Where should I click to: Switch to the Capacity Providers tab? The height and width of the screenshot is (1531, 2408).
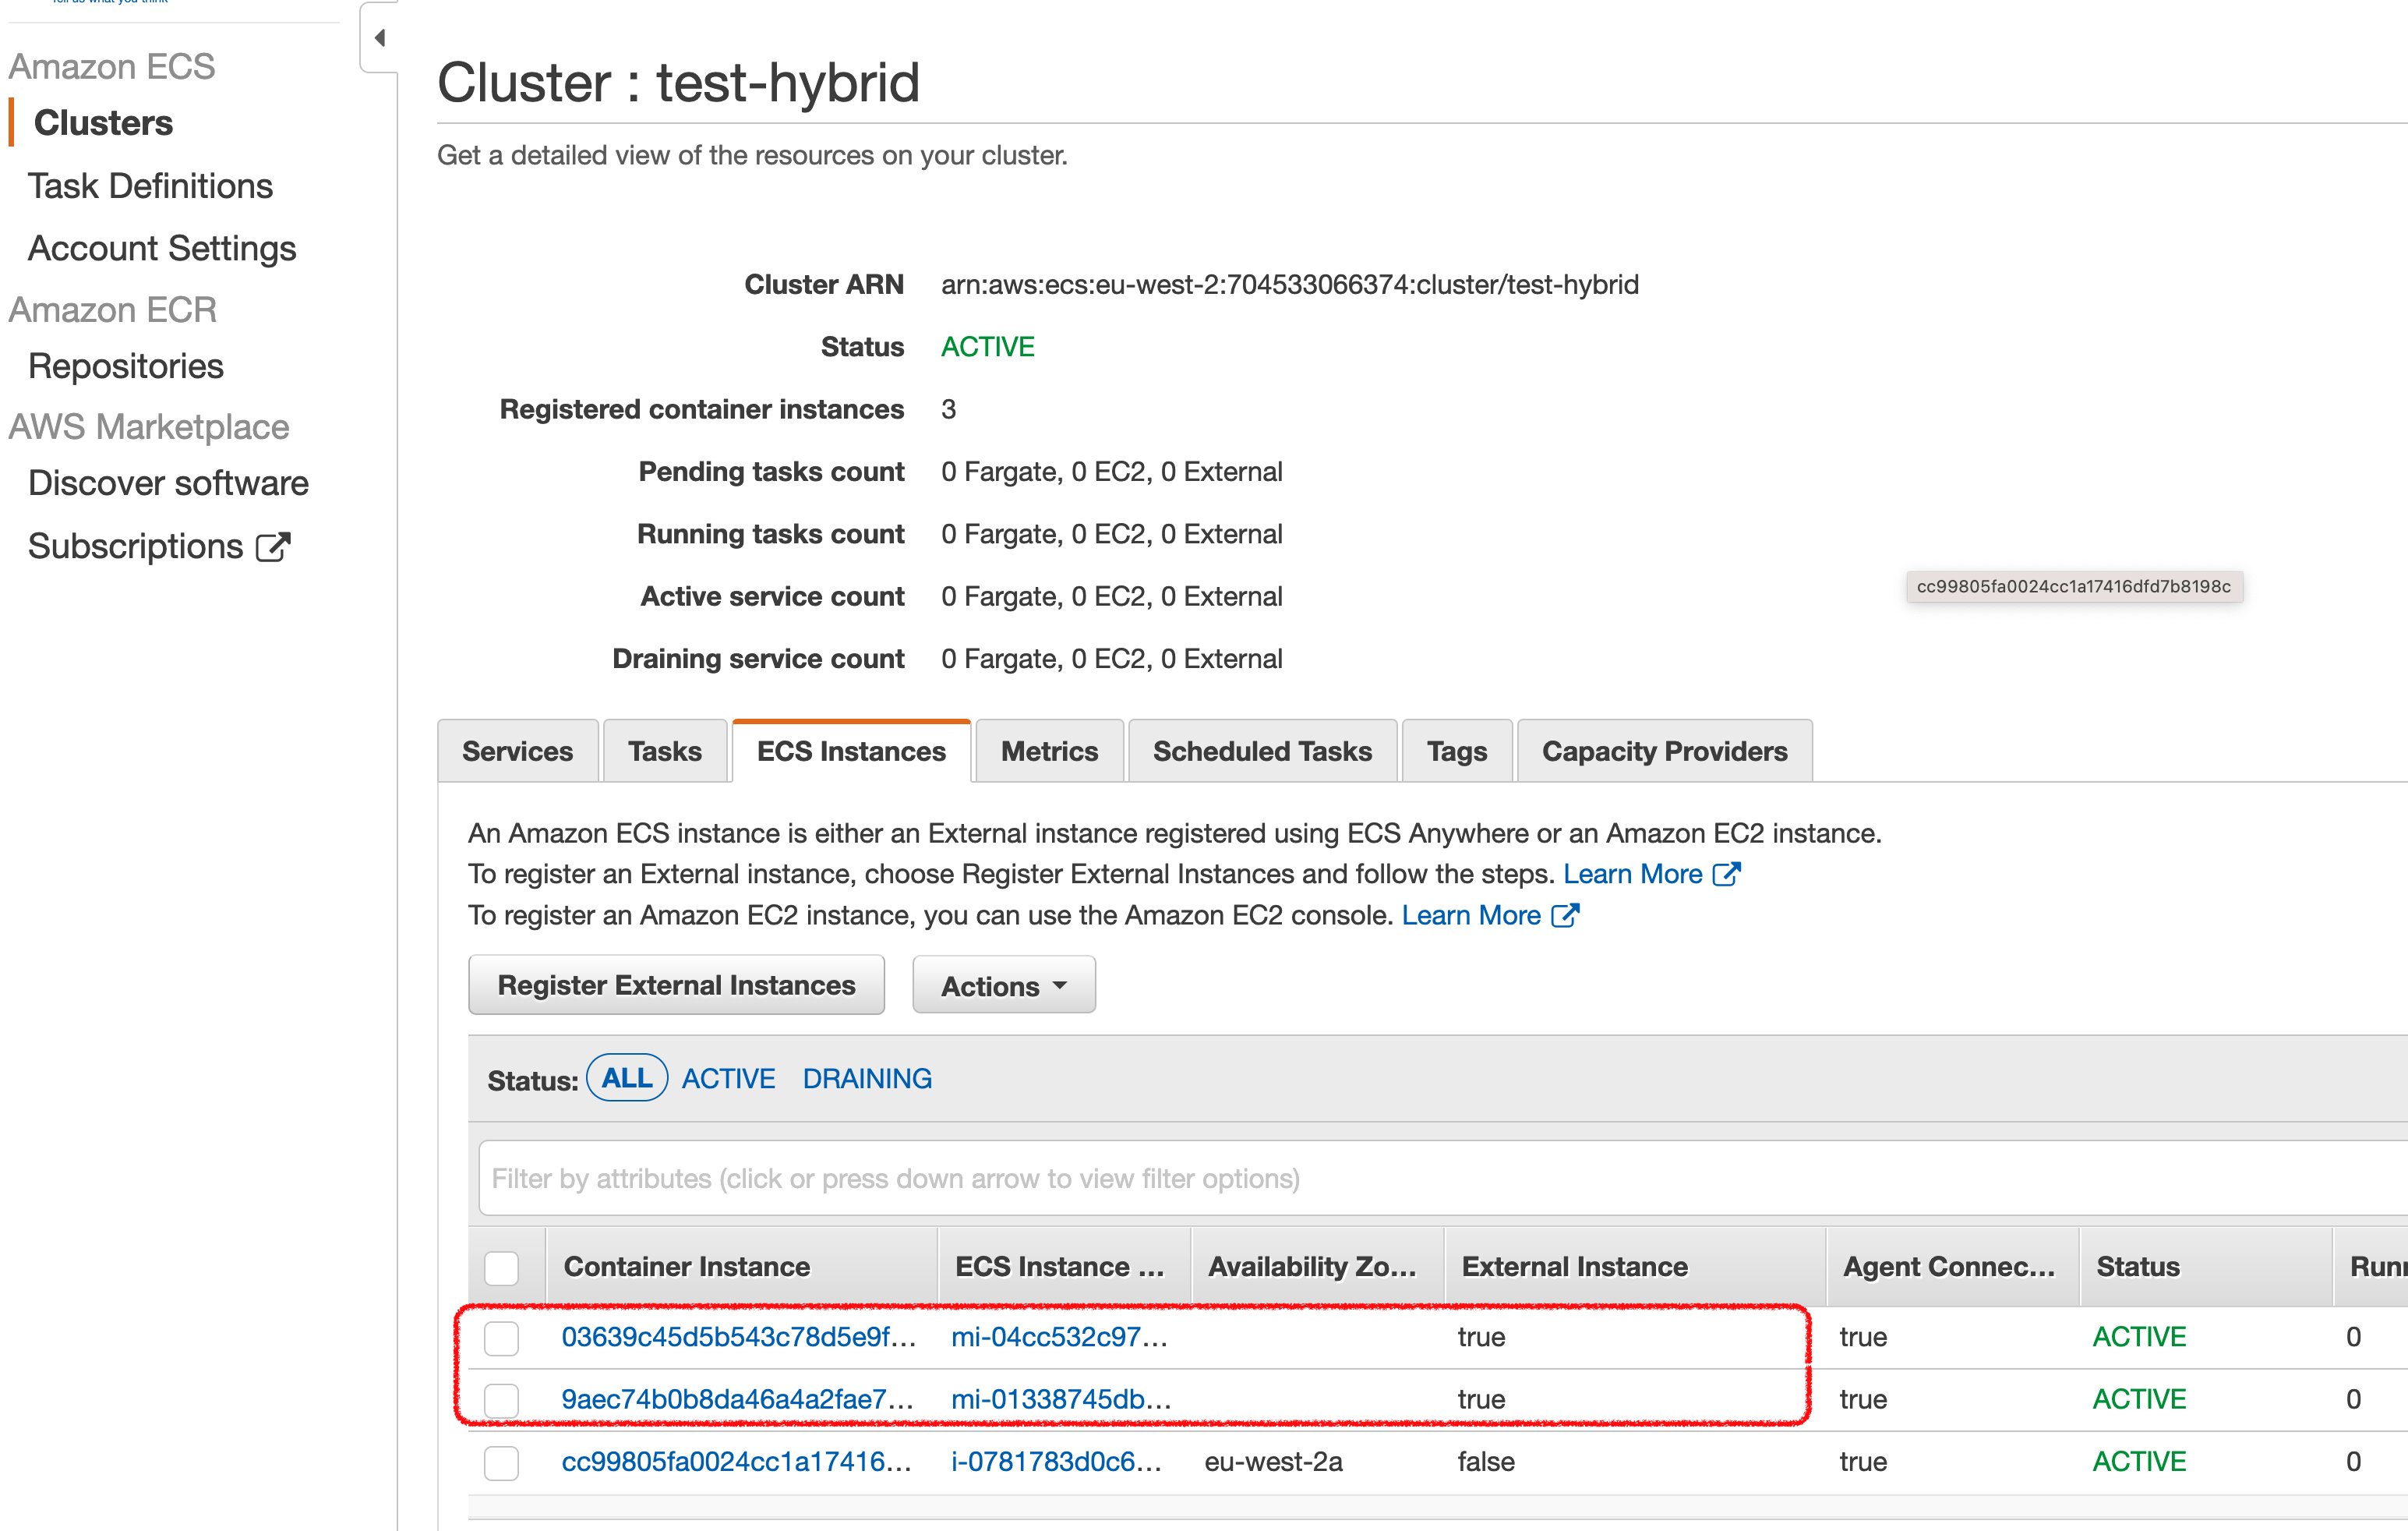[x=1664, y=751]
